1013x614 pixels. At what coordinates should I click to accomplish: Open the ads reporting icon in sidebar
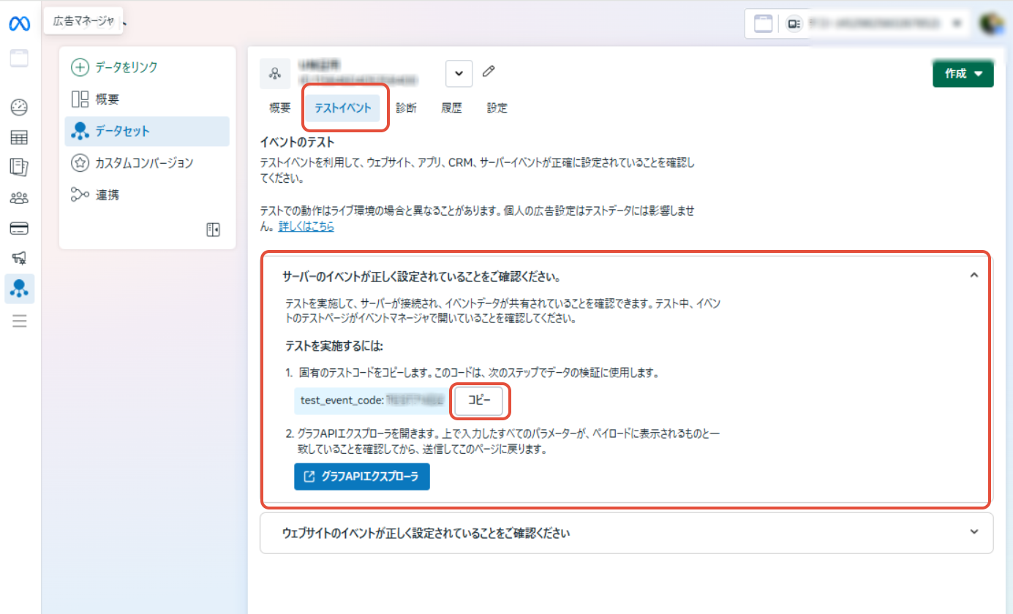pos(19,167)
